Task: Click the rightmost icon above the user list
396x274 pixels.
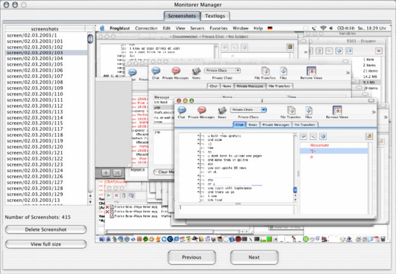Action: pos(369,137)
